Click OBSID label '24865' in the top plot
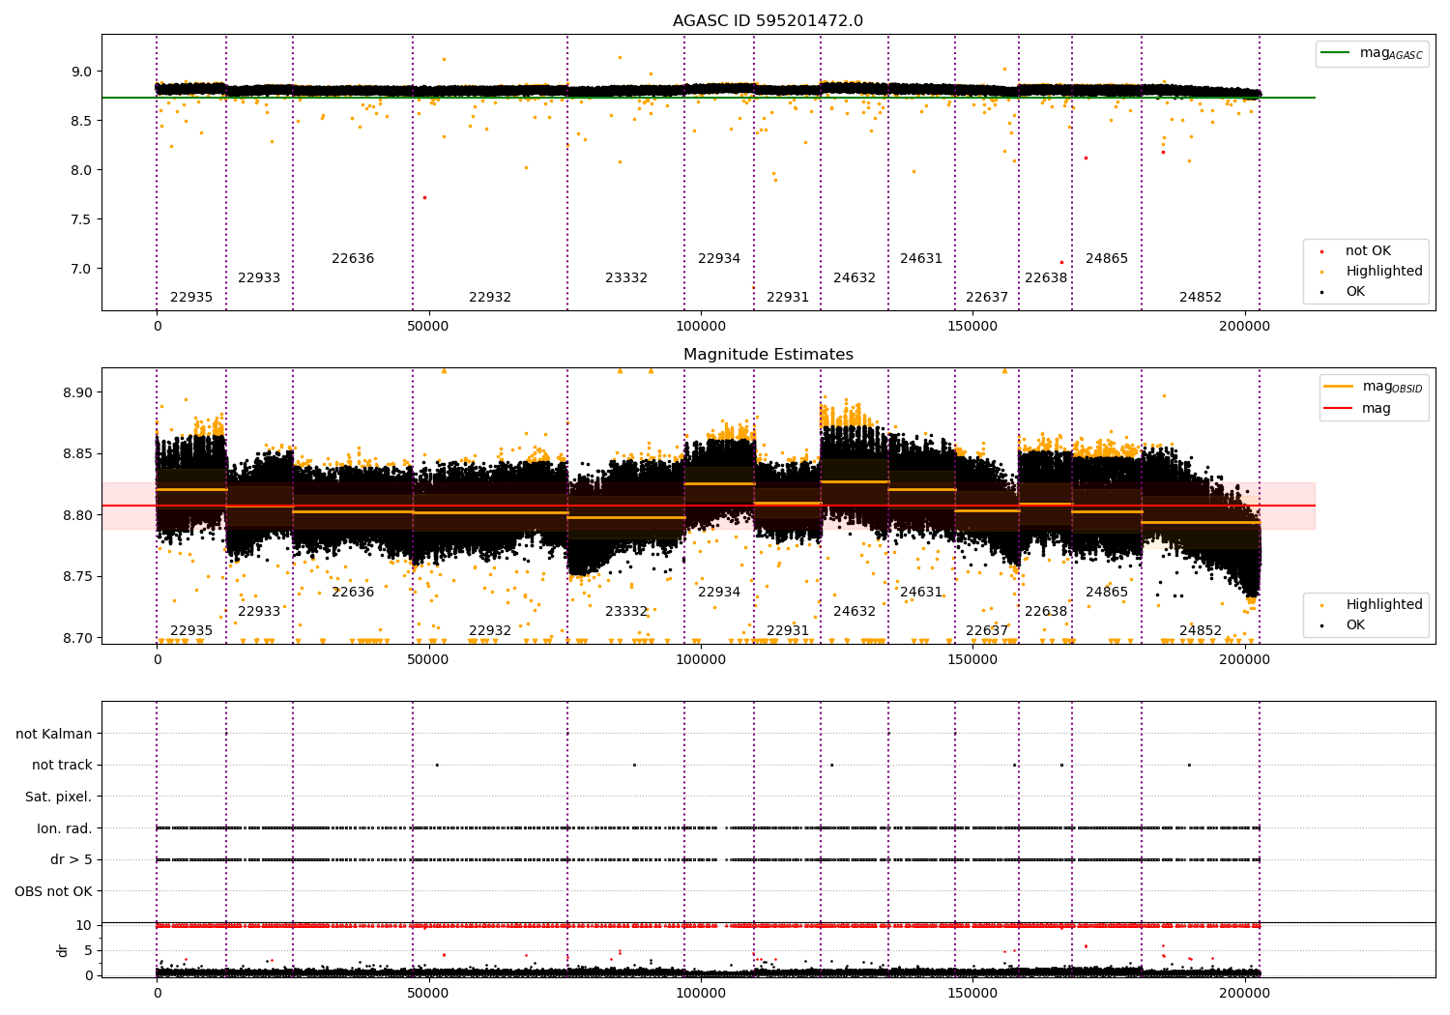 pyautogui.click(x=1107, y=259)
